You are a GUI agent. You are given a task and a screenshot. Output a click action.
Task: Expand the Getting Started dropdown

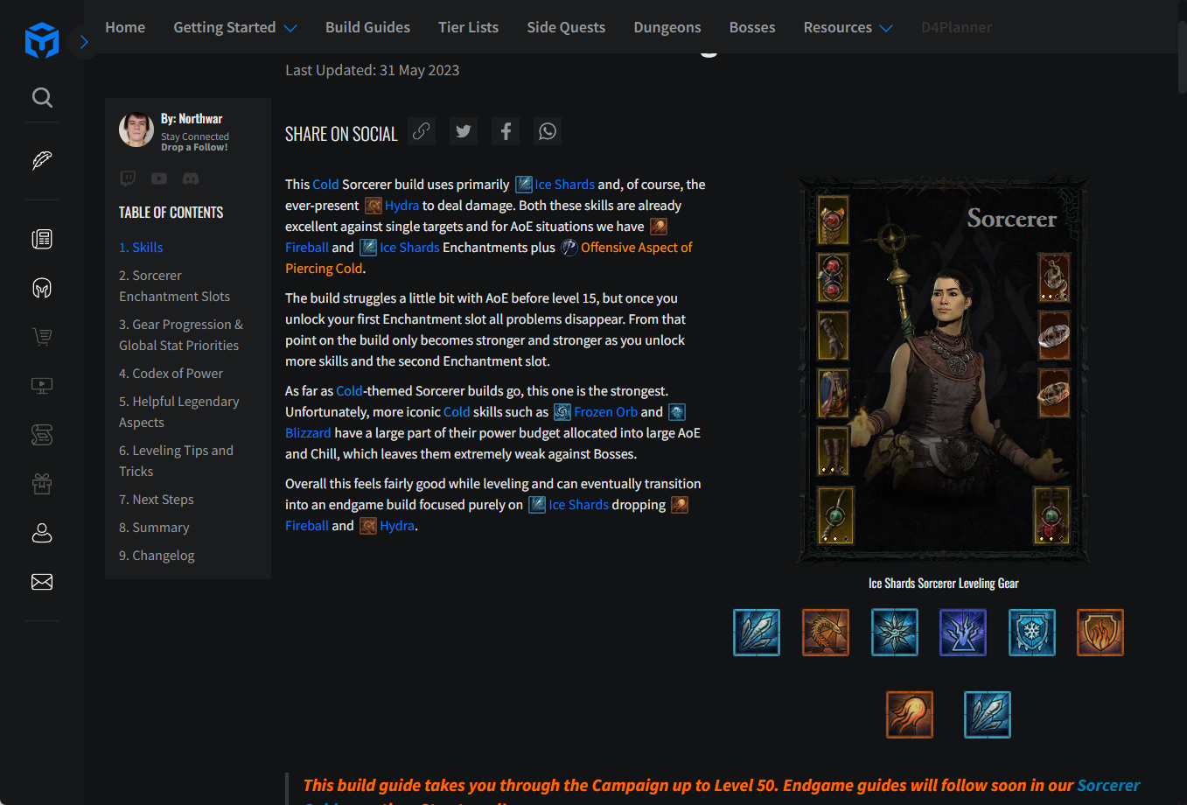tap(235, 27)
